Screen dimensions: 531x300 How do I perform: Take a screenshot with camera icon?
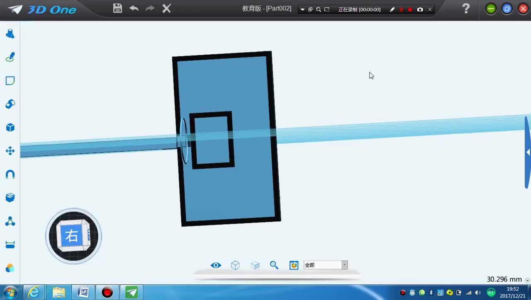point(420,10)
